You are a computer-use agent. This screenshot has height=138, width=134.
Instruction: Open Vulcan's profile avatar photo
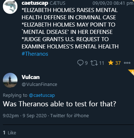click(x=10, y=80)
